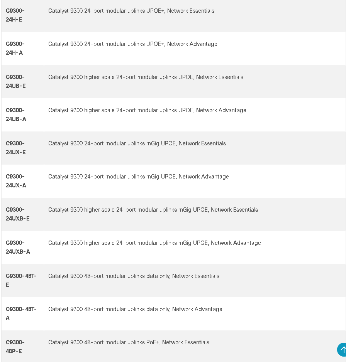346x362 pixels.
Task: Click 48-port PoE+ Network Essentials description
Action: (x=129, y=342)
